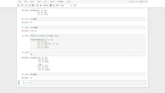
Task: Click into the In [64] cell containing d
Action: (x=88, y=53)
